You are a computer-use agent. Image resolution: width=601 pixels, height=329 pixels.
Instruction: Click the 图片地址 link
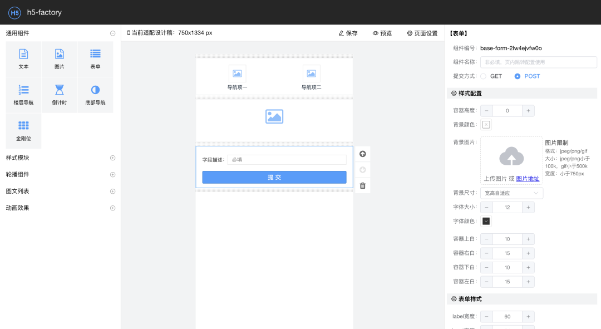click(x=528, y=179)
